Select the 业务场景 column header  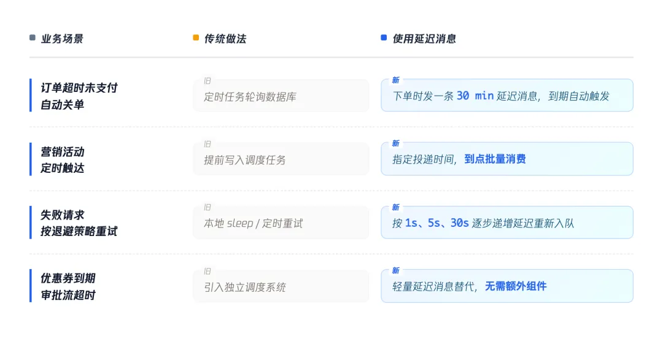click(x=62, y=39)
